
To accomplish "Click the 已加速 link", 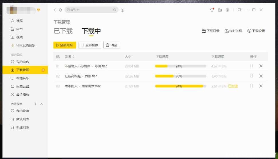I will pyautogui.click(x=233, y=86).
